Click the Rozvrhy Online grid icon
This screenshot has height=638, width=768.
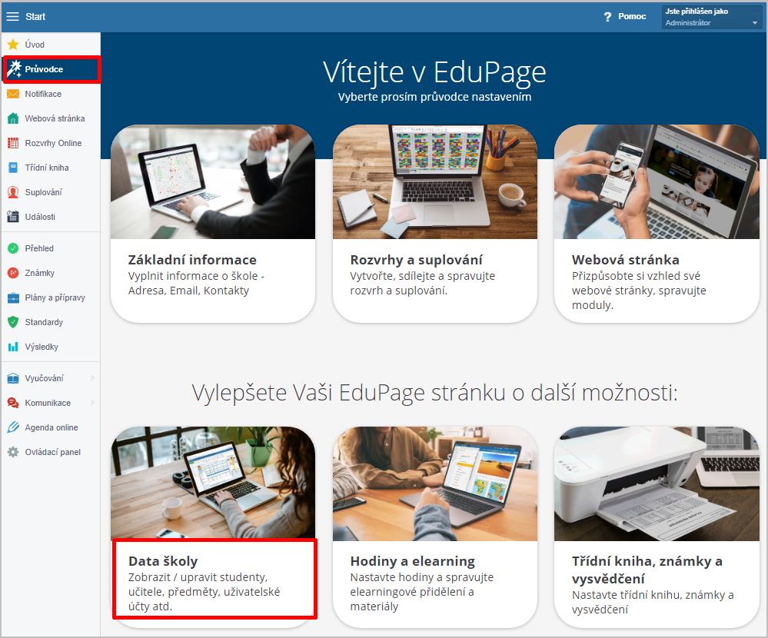point(13,143)
